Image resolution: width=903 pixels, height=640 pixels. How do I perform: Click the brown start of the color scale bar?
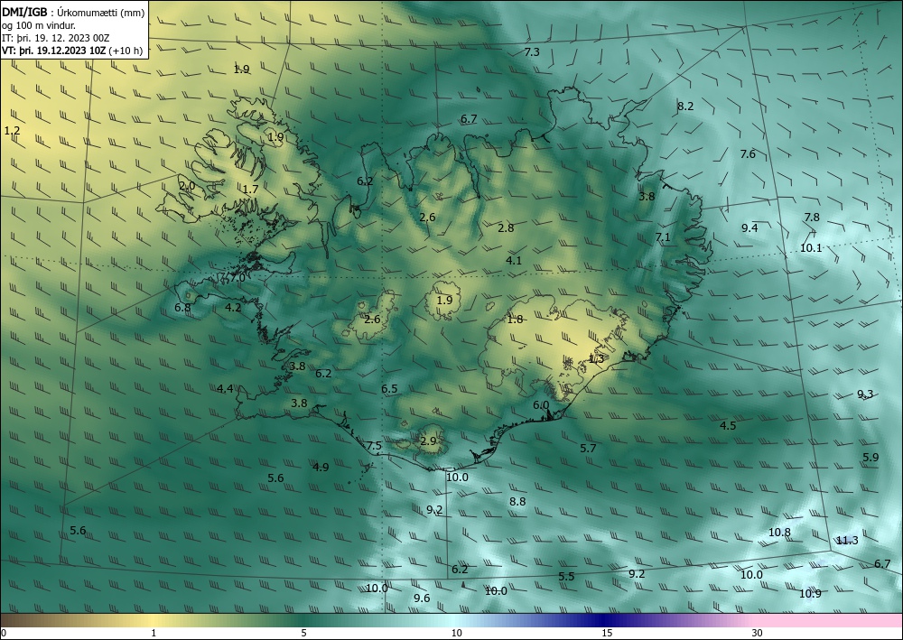[23, 621]
